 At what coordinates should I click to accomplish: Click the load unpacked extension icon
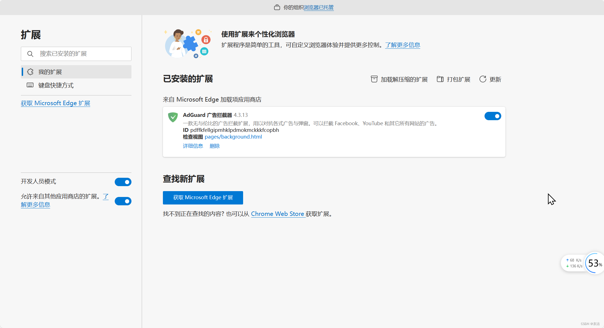click(374, 79)
